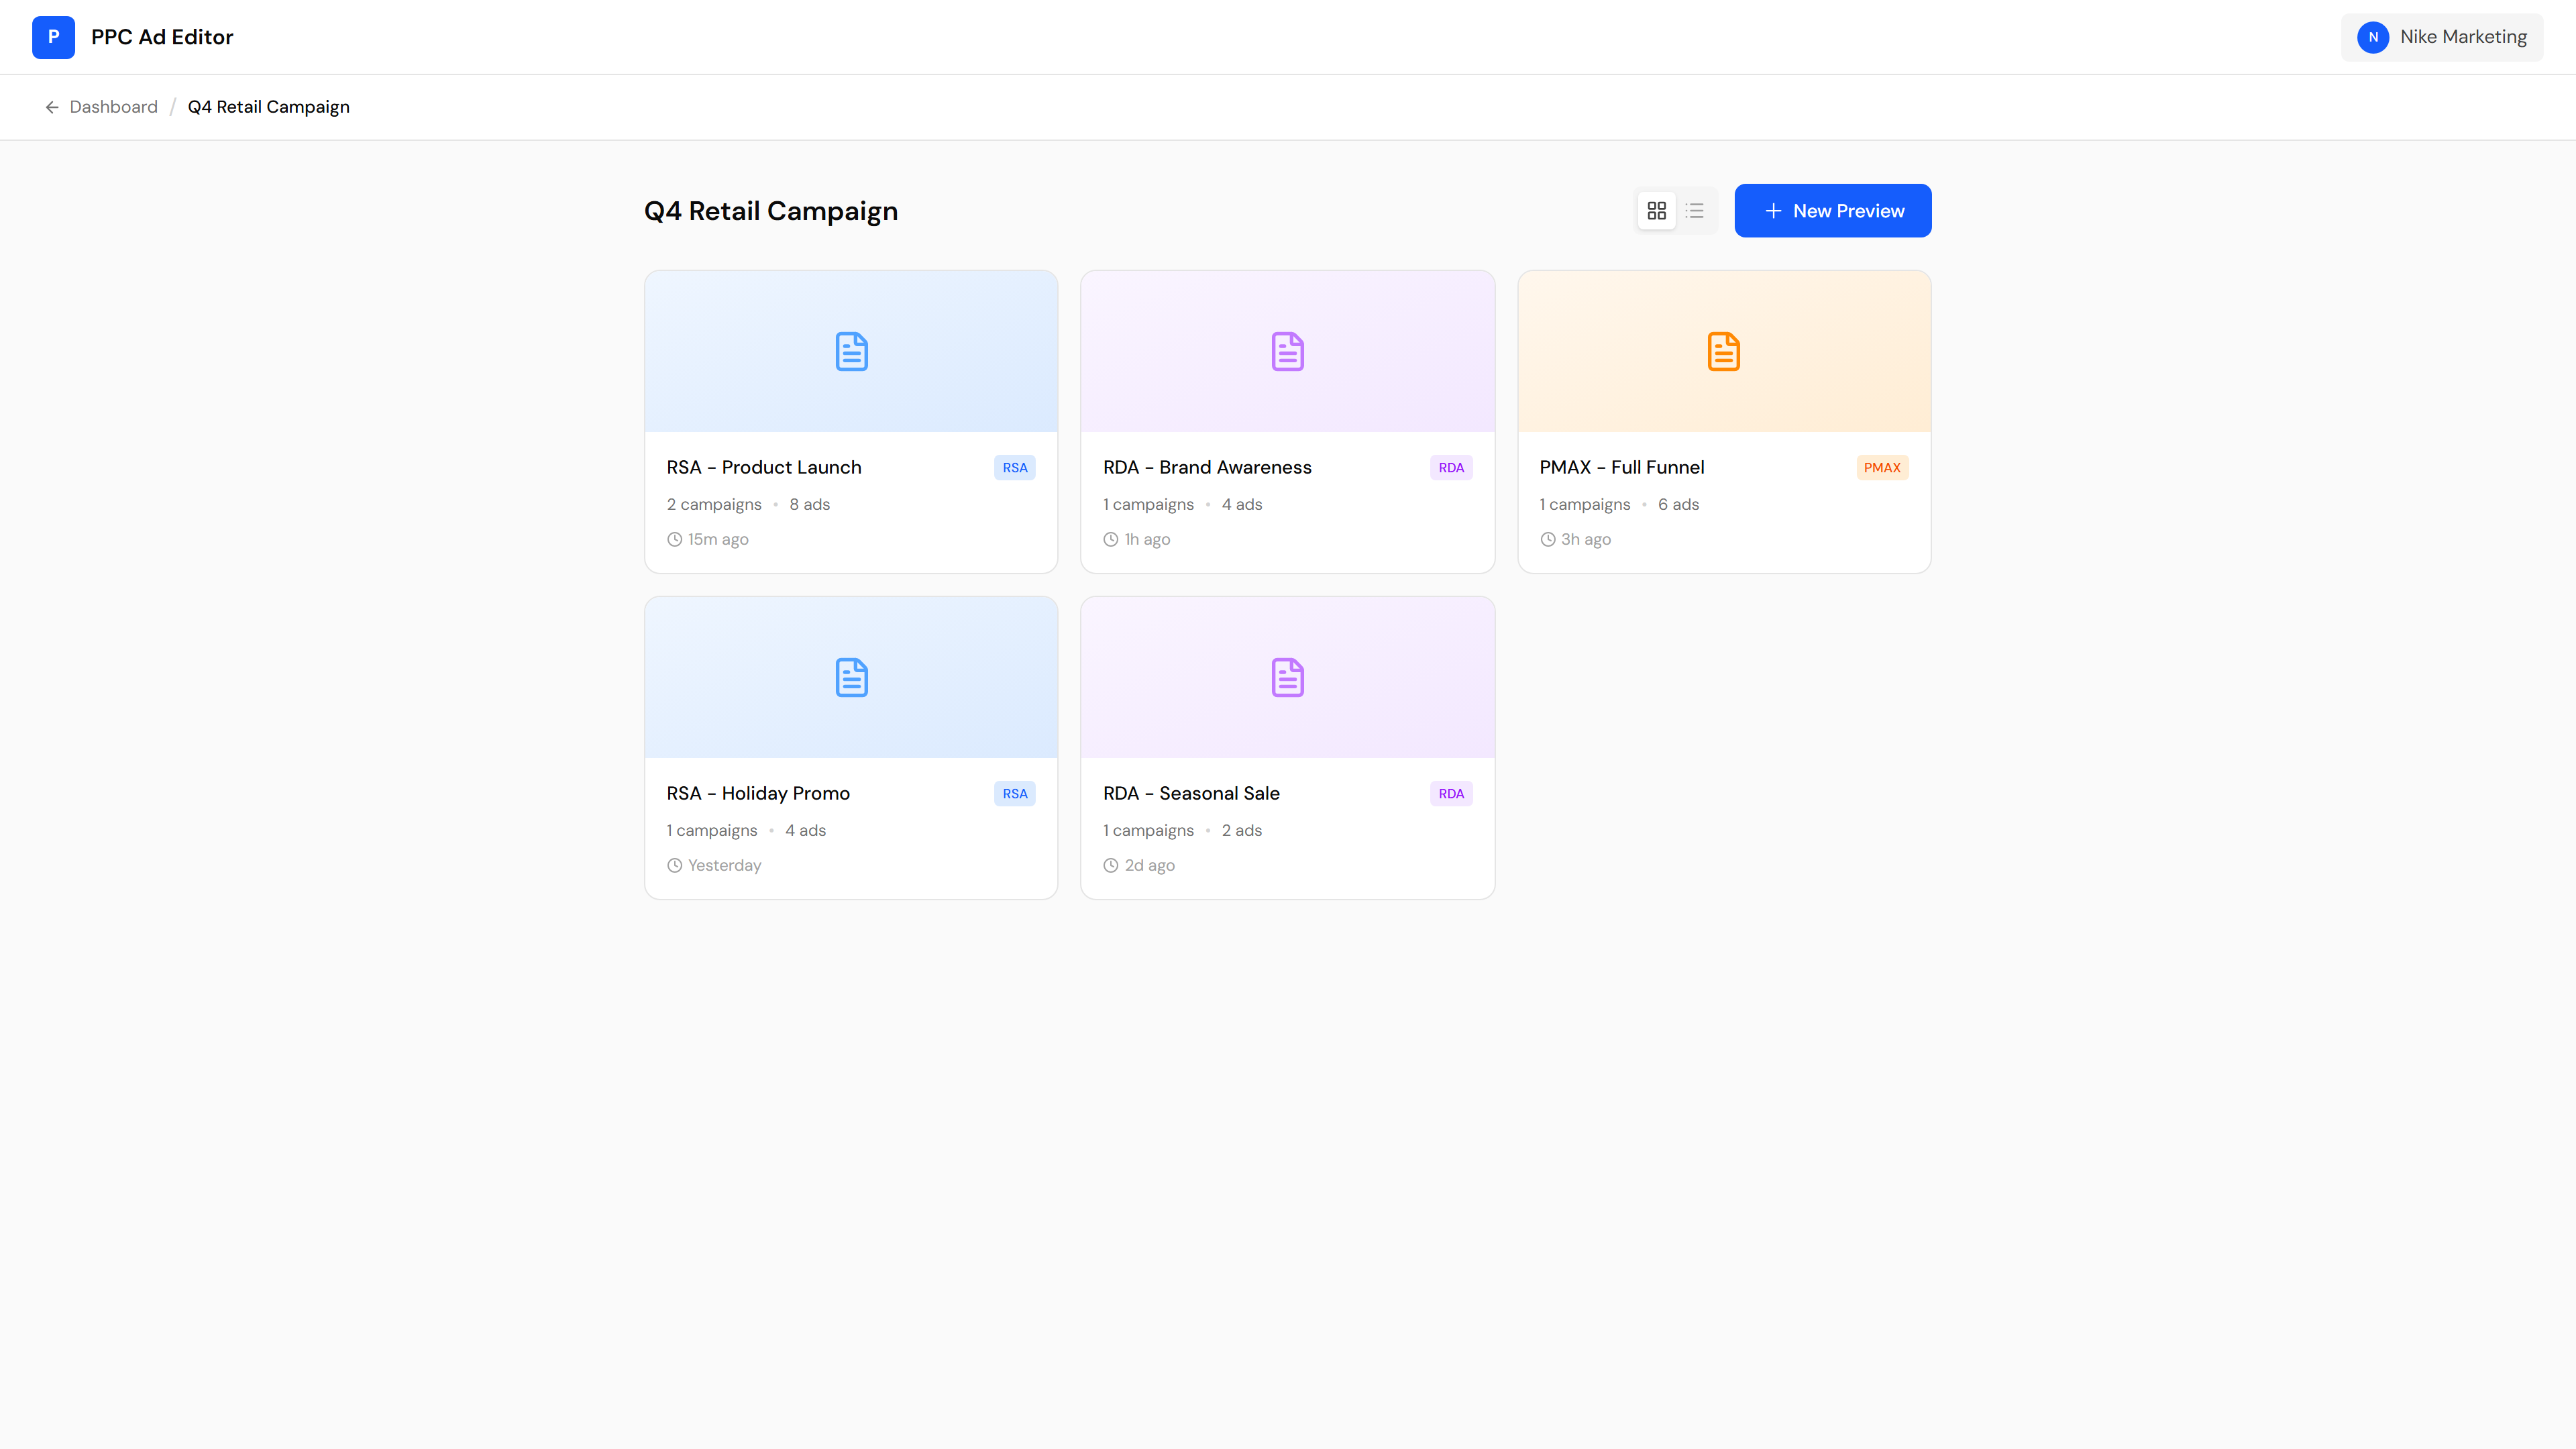Click the RDA badge on Seasonal Sale
Screen dimensions: 2576x1449
tap(1451, 793)
